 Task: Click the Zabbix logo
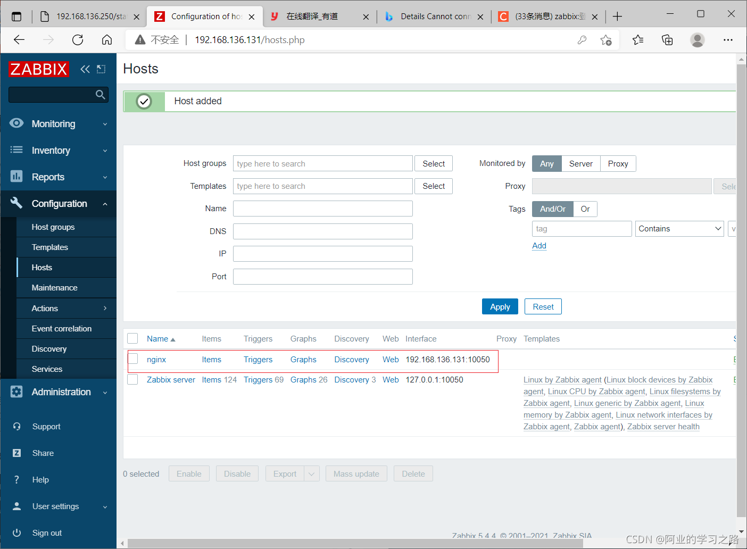click(x=38, y=69)
